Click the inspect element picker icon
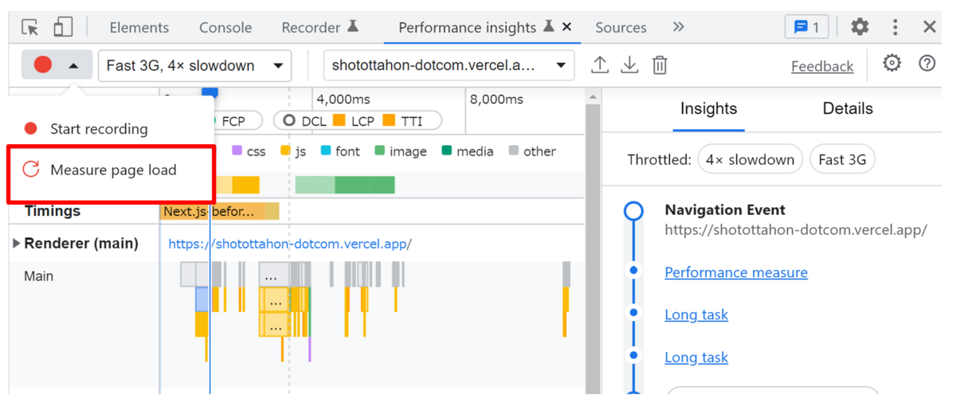 pos(30,27)
